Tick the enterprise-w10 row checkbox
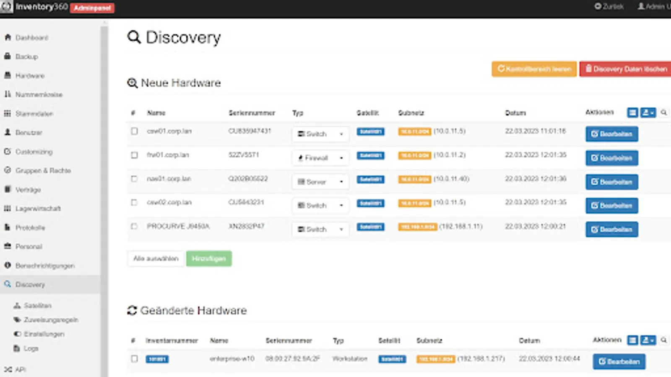Viewport: 671px width, 377px height. [134, 359]
